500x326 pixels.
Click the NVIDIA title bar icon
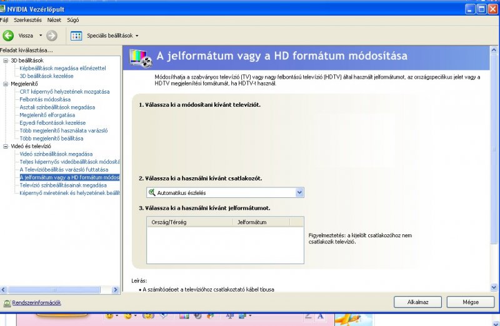2,9
